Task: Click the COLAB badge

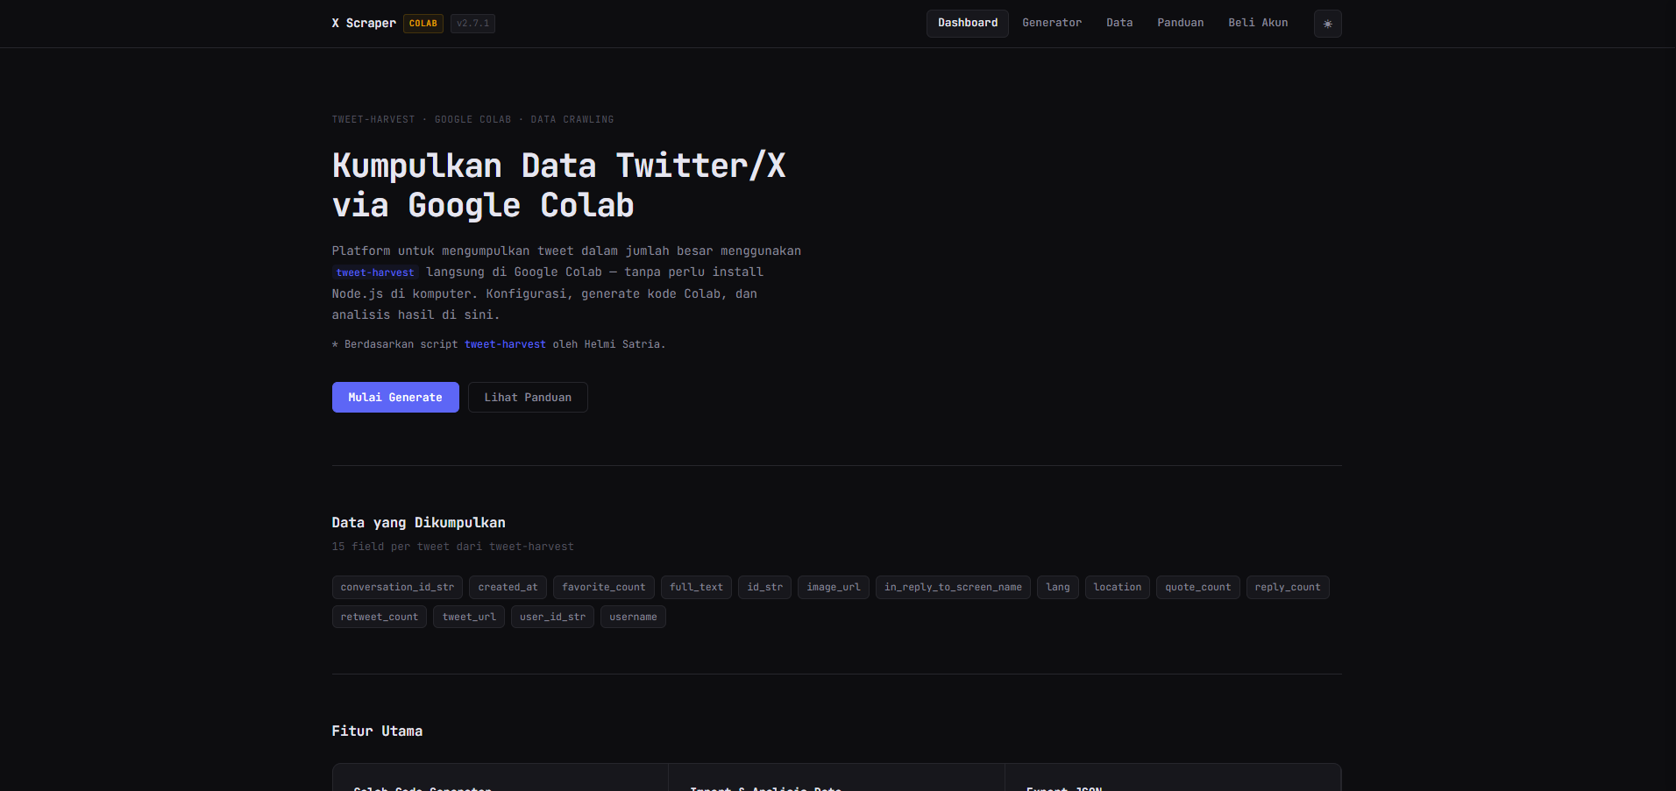Action: [423, 24]
